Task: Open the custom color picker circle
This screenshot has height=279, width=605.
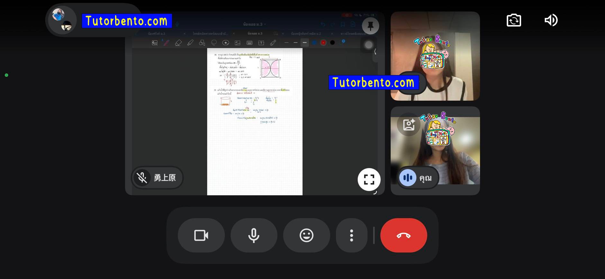Action: click(x=343, y=42)
